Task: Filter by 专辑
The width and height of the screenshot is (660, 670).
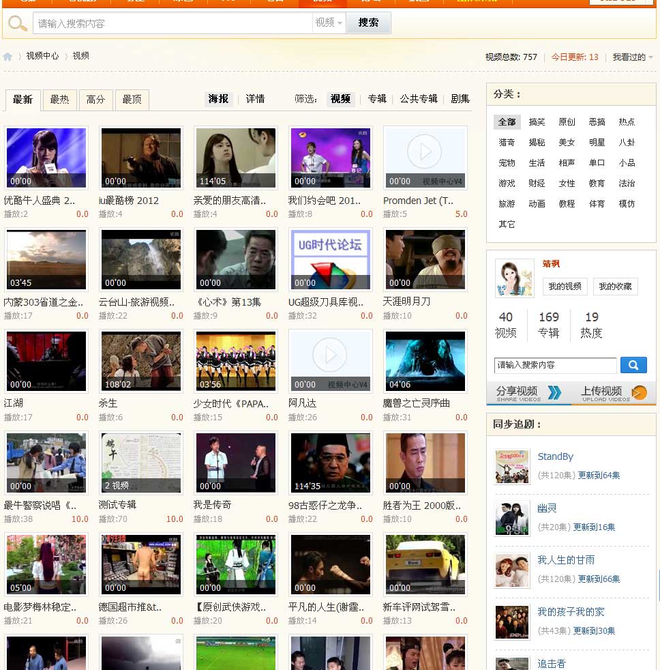Action: (377, 99)
